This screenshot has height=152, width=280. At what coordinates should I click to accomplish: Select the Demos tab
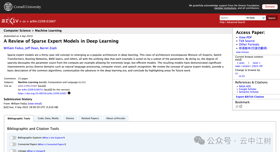[70, 118]
